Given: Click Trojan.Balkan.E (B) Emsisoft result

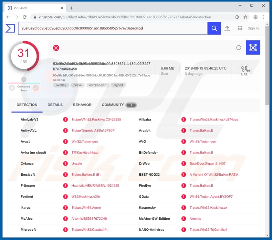Looking at the screenshot, I should [x=86, y=175].
